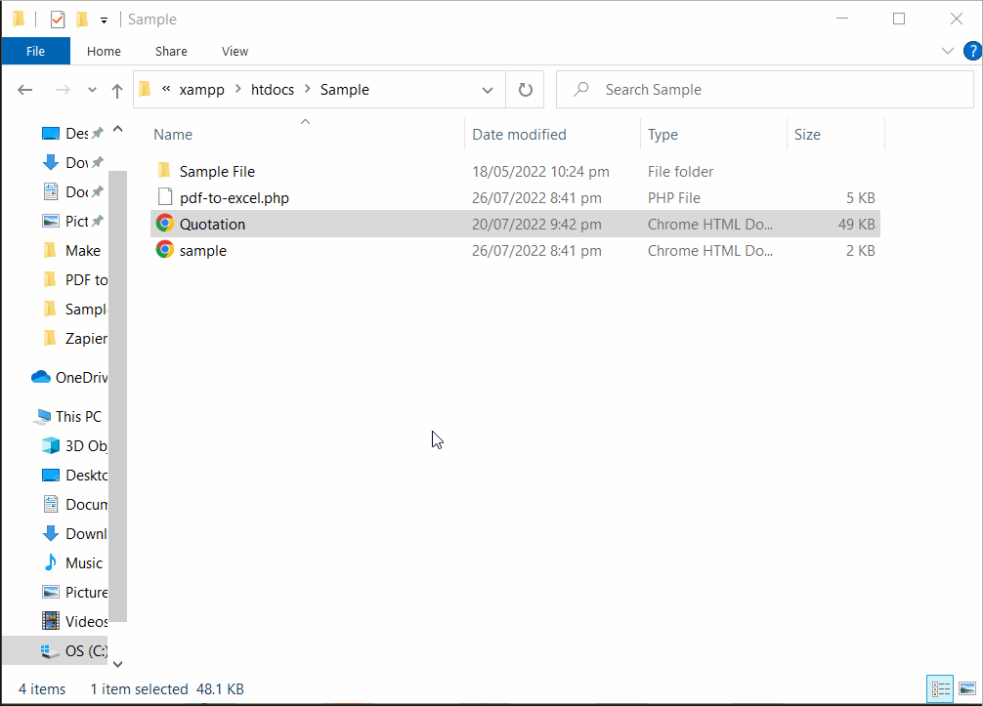Click the pdf-to-excel.php file name
The height and width of the screenshot is (706, 983).
(235, 198)
